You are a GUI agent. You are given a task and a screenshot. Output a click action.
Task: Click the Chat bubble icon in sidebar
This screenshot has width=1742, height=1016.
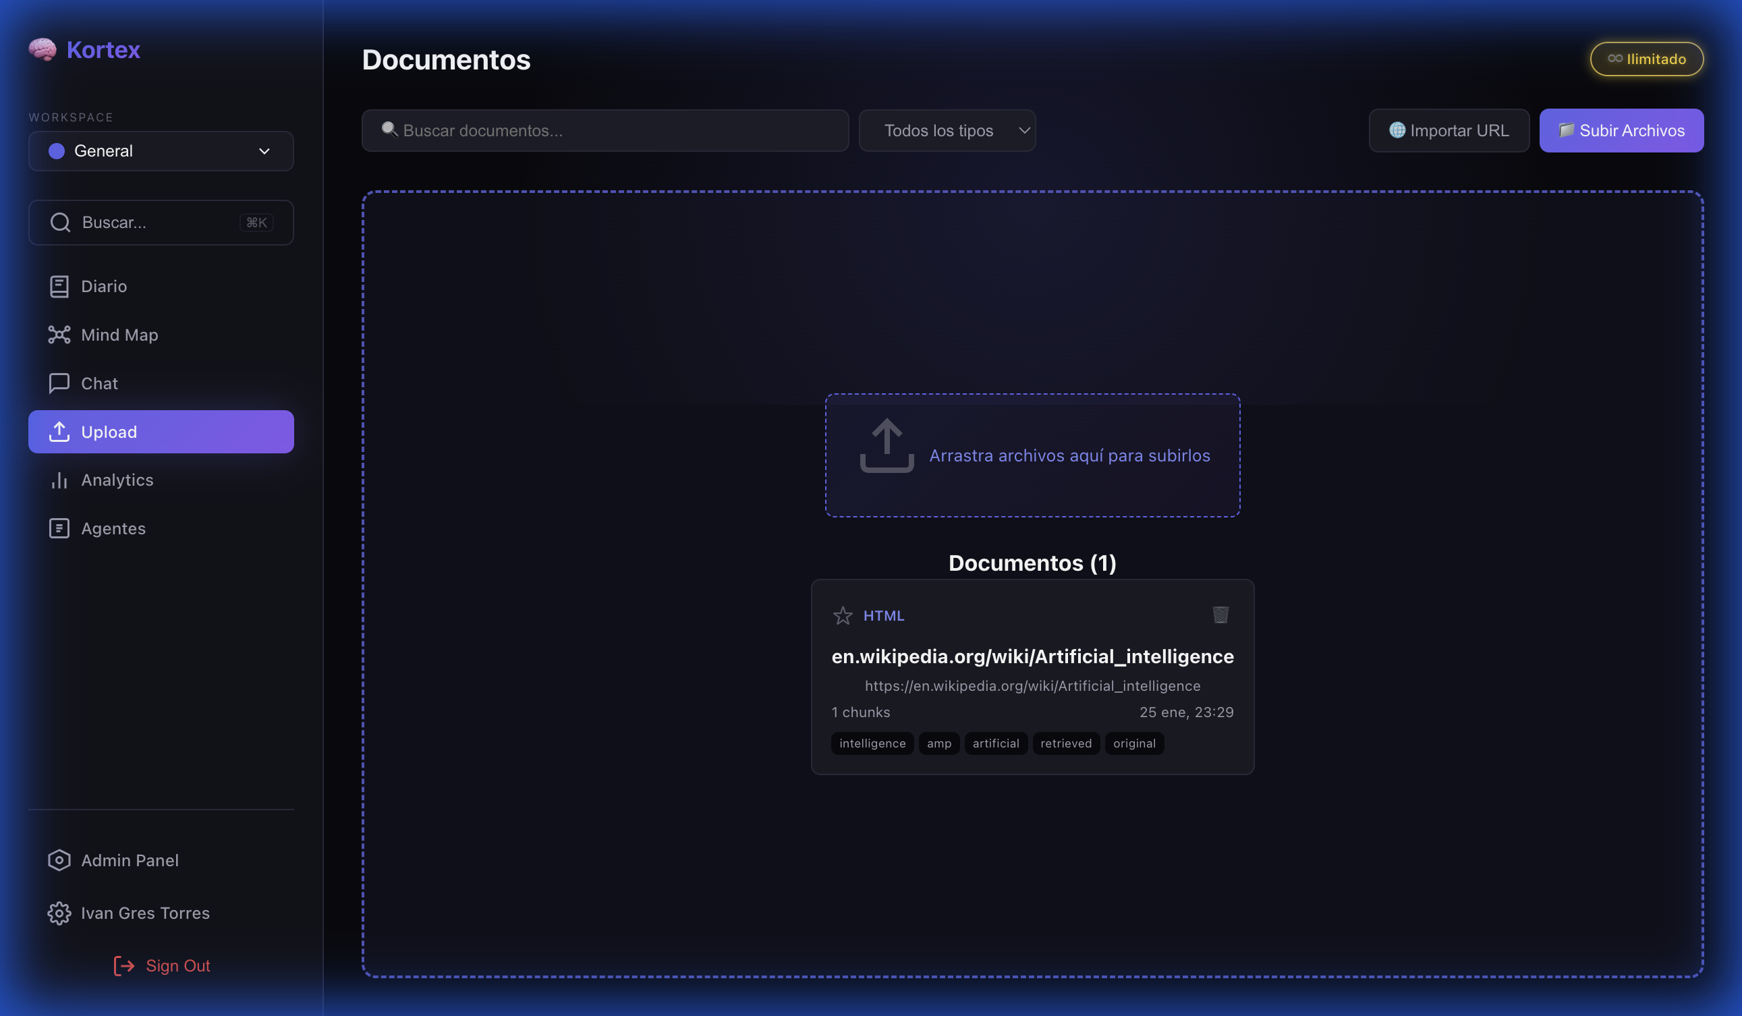59,383
